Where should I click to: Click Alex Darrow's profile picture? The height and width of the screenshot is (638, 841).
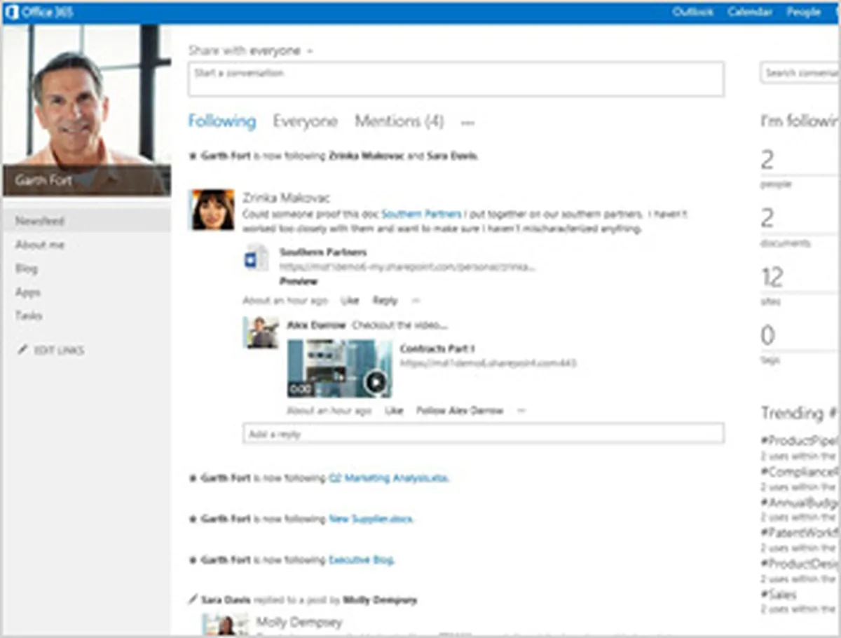point(261,332)
